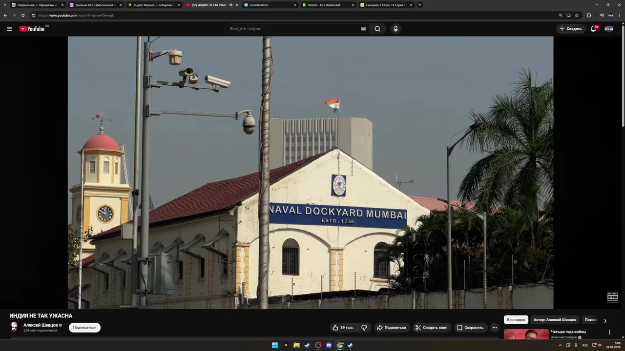Screen dimensions: 625x351
Task: Click Создать клип button
Action: pyautogui.click(x=431, y=328)
